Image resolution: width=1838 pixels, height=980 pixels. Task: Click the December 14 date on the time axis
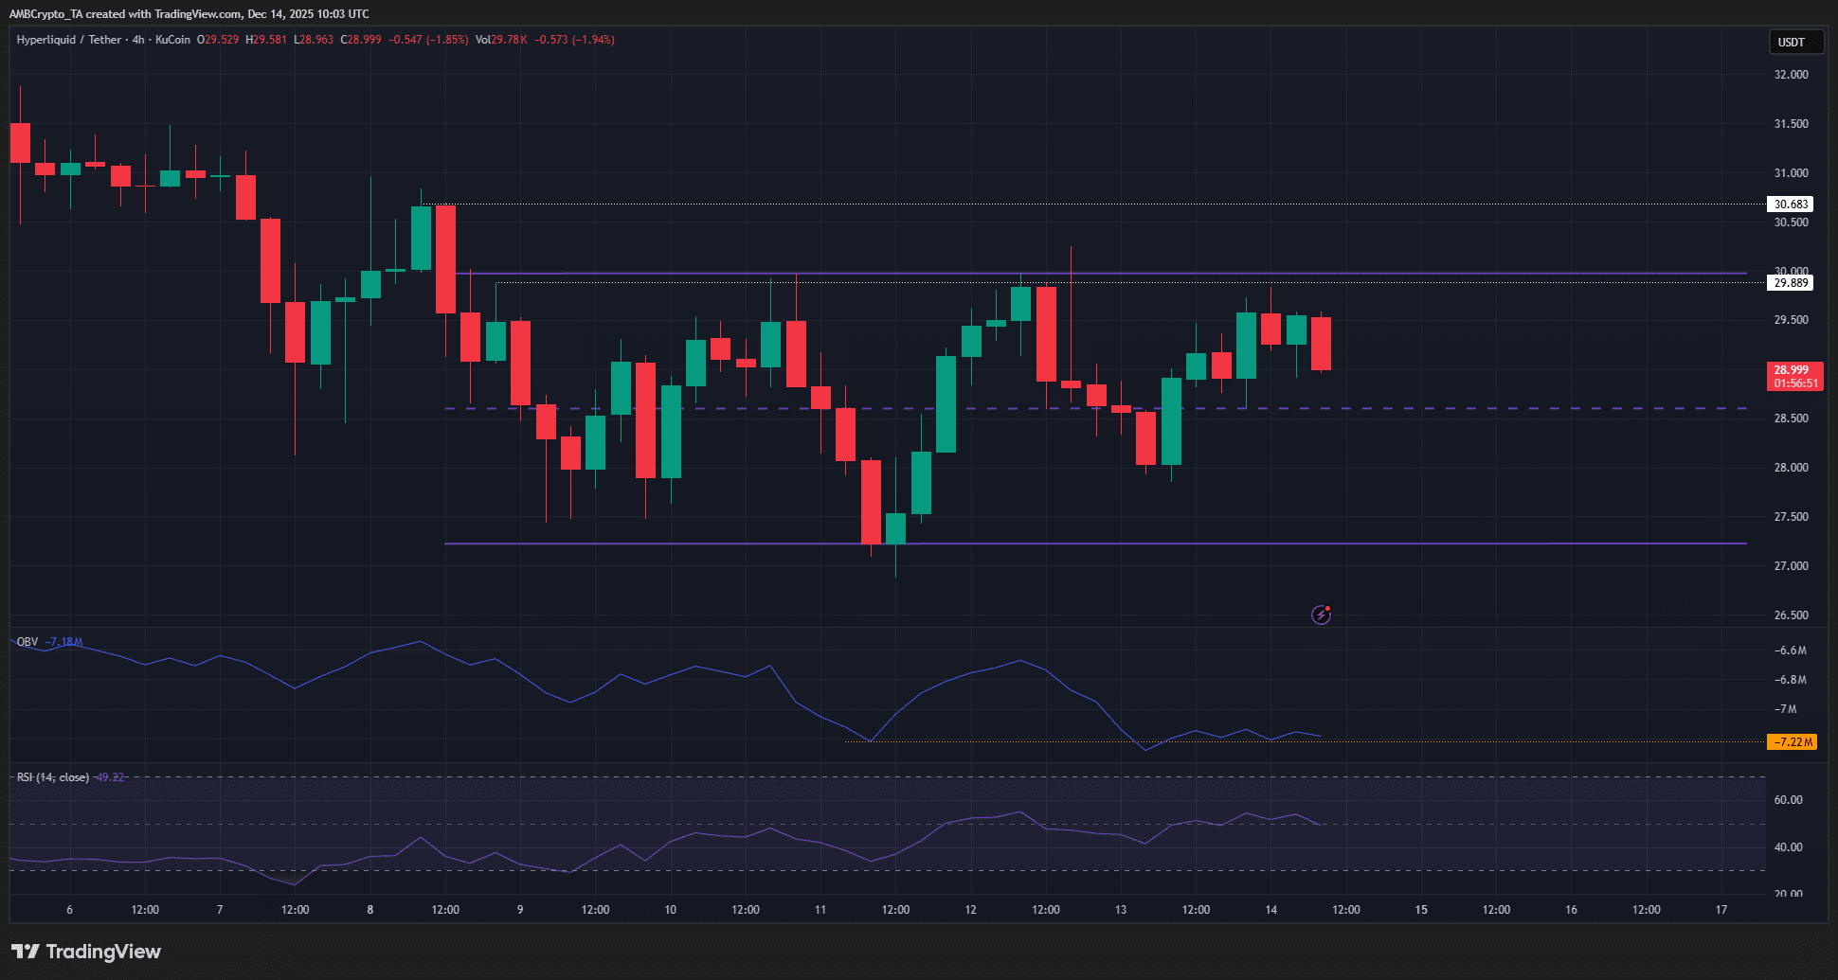tap(1270, 909)
